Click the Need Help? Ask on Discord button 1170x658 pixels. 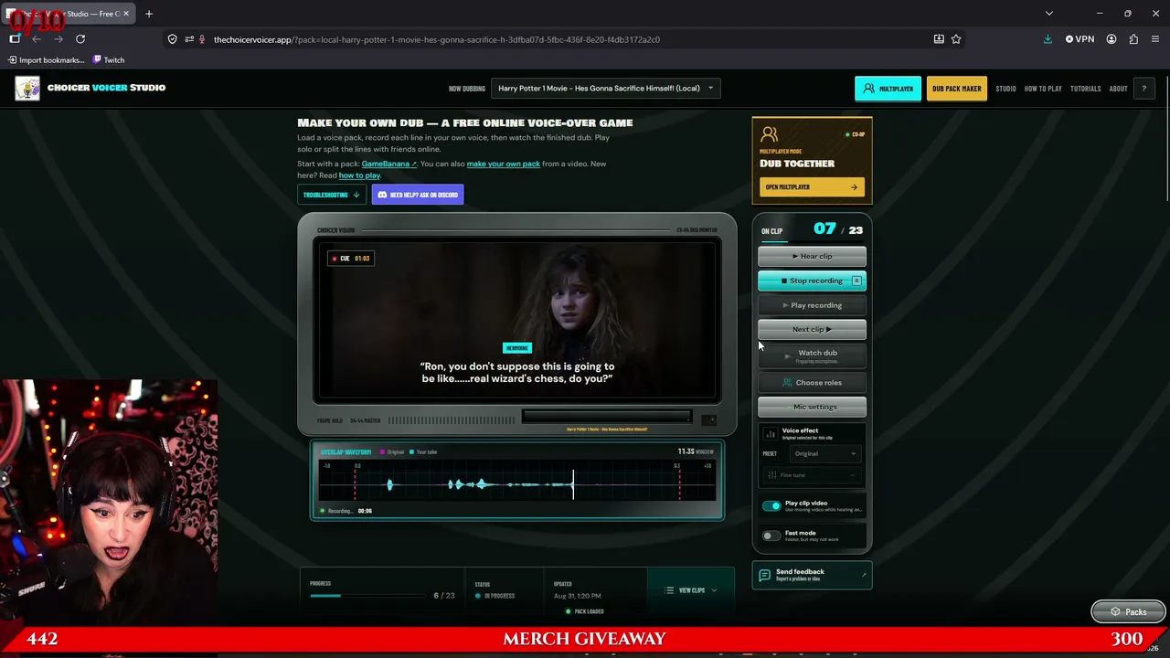click(418, 195)
